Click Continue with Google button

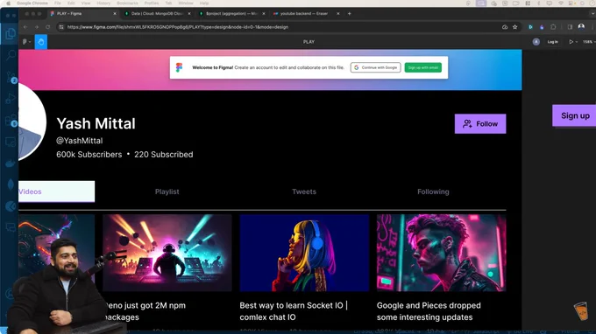375,67
